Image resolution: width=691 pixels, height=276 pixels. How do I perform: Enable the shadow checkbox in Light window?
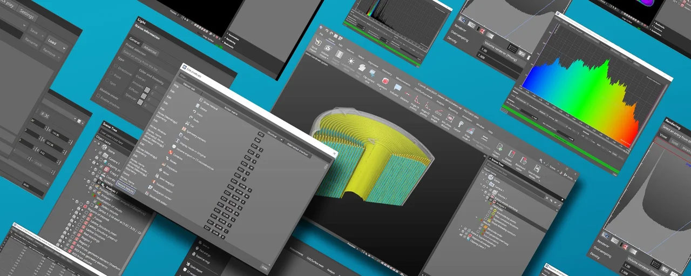[99, 96]
